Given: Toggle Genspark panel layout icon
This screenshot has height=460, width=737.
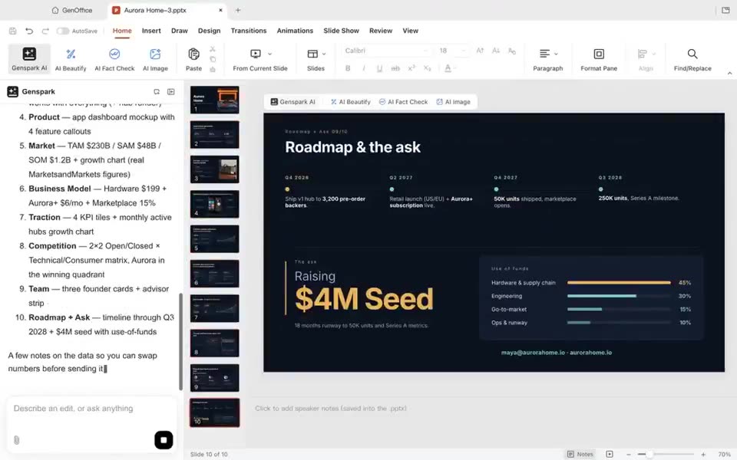Looking at the screenshot, I should tap(171, 91).
